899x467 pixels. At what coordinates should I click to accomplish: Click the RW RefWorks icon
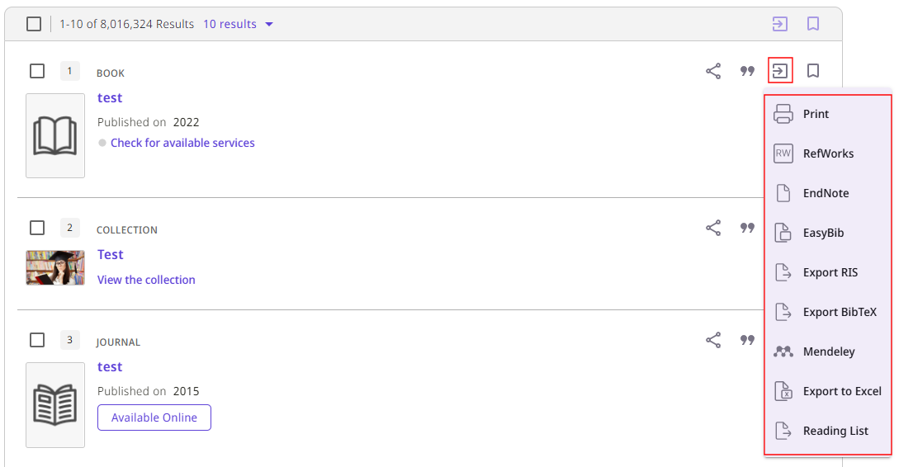pyautogui.click(x=783, y=153)
